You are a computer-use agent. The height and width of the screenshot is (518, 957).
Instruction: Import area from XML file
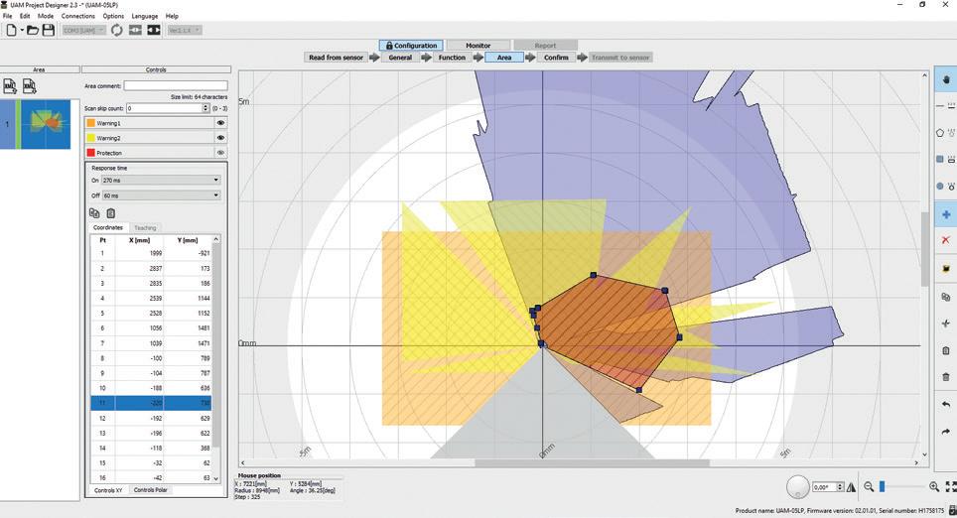click(x=10, y=86)
